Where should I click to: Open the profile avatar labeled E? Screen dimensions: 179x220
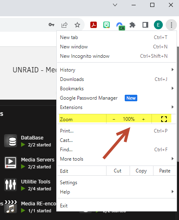[x=158, y=25]
